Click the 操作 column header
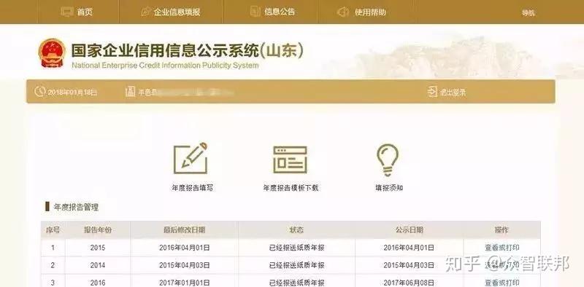584x287 pixels. [502, 230]
